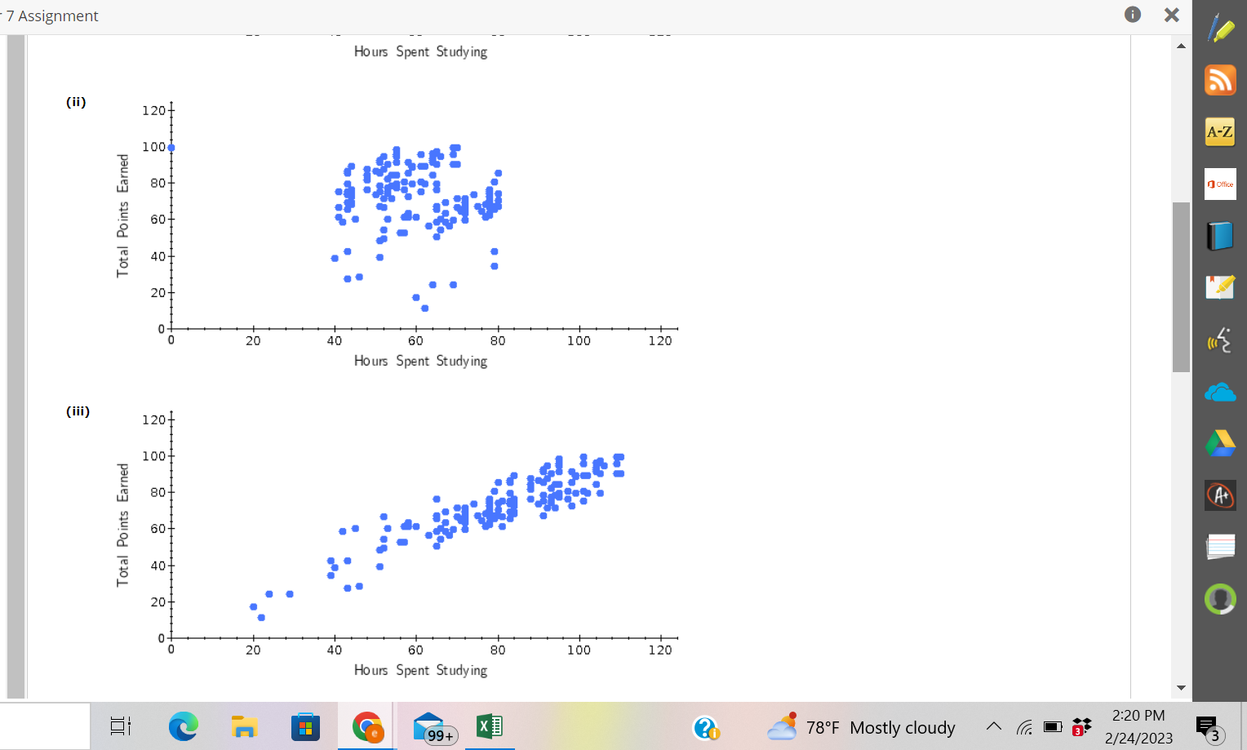Open Microsoft Store from taskbar

[305, 726]
